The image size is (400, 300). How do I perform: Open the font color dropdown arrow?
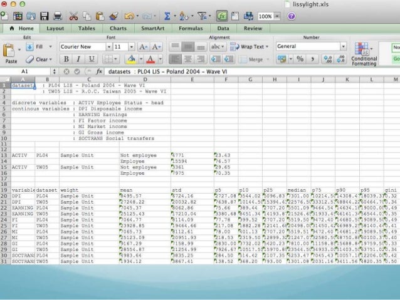pos(161,59)
